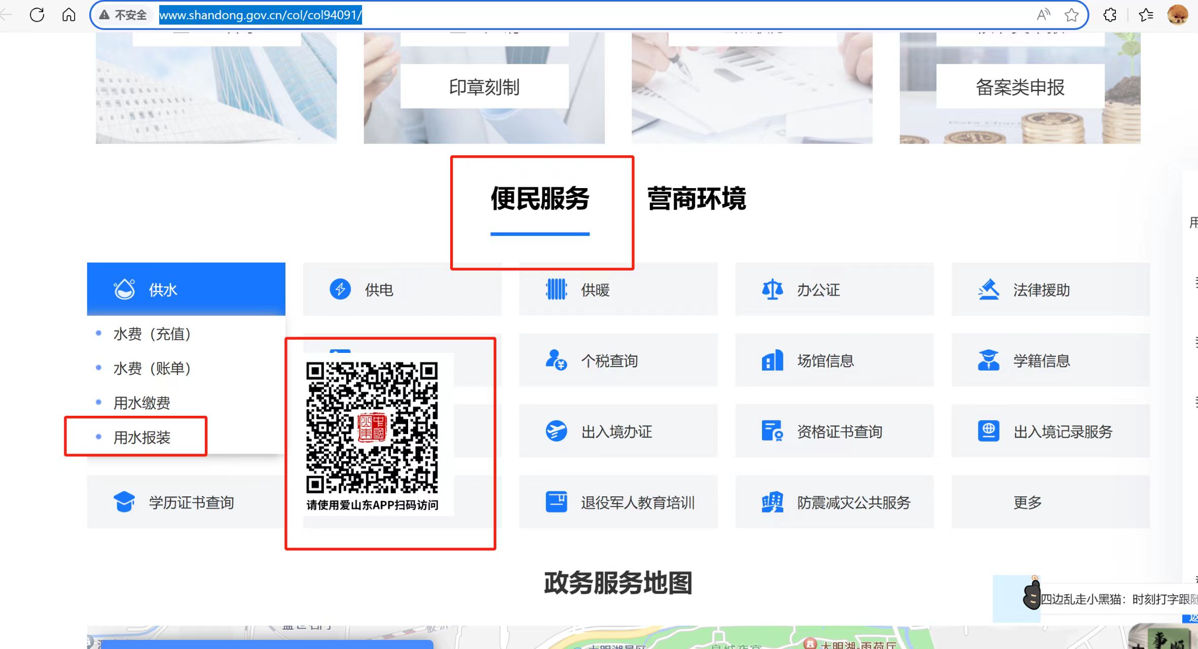Viewport: 1198px width, 649px height.
Task: Click the read aloud icon in the address bar
Action: pyautogui.click(x=1043, y=15)
